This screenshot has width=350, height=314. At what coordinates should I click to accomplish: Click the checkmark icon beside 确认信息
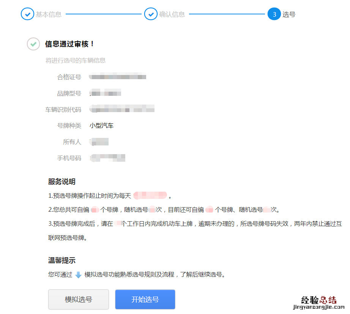click(x=151, y=14)
